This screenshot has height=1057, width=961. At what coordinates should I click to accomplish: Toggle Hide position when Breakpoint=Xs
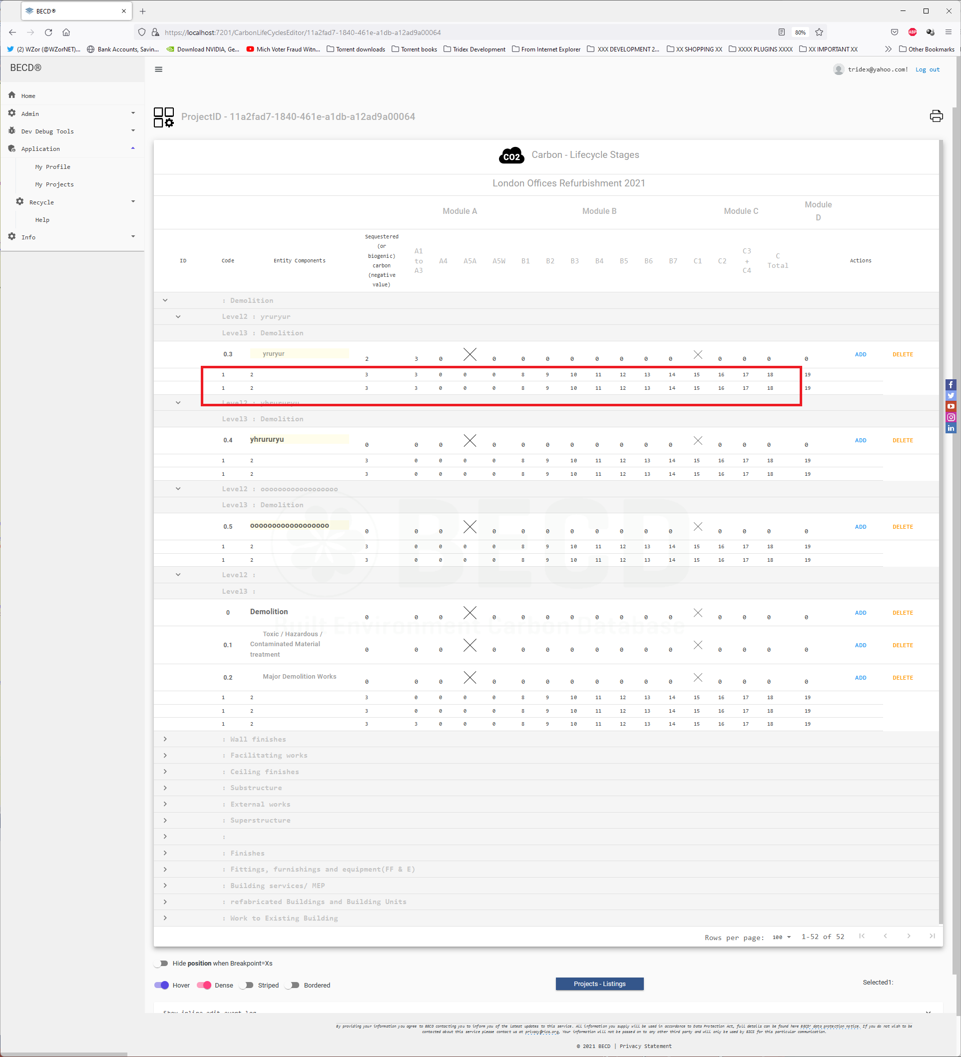tap(161, 963)
